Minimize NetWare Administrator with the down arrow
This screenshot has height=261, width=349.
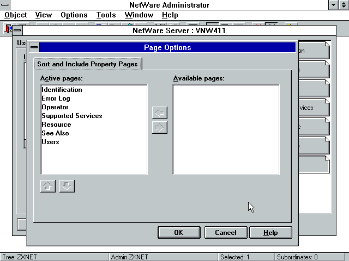[x=333, y=5]
